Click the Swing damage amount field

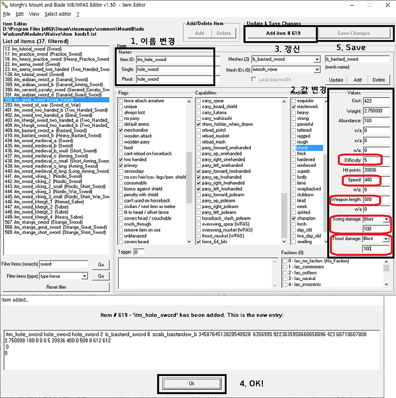(x=376, y=229)
